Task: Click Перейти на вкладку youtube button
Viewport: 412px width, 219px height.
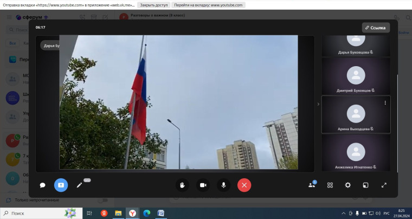Action: pos(208,5)
